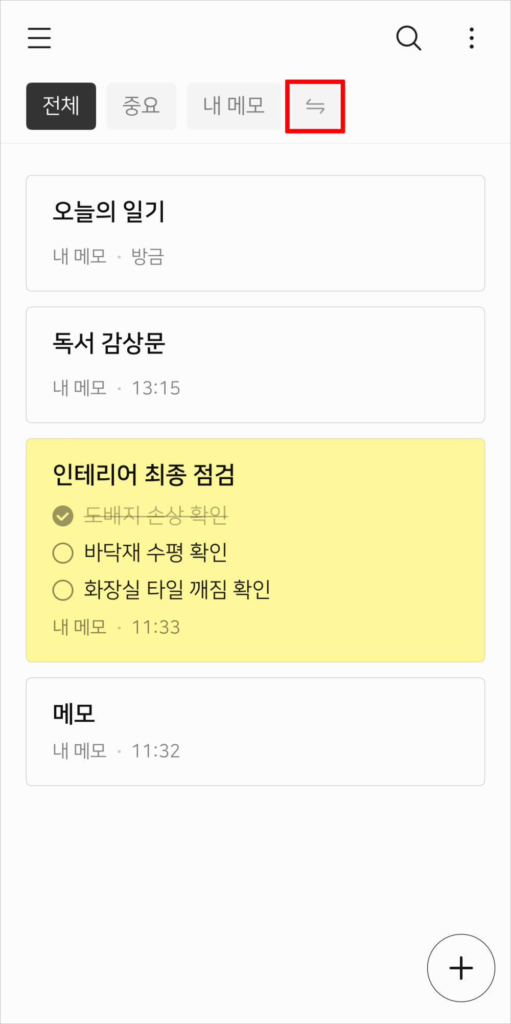Tap the search magnifier icon
511x1024 pixels.
408,38
